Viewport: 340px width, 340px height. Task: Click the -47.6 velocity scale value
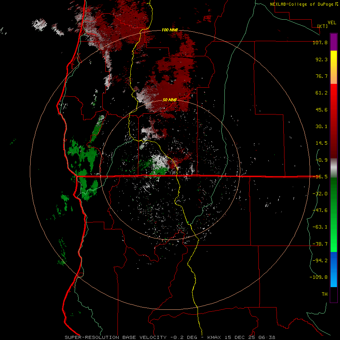tap(320, 210)
